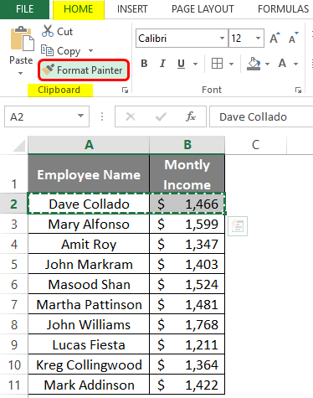The width and height of the screenshot is (313, 398).
Task: Select row 7 header
Action: (x=14, y=304)
